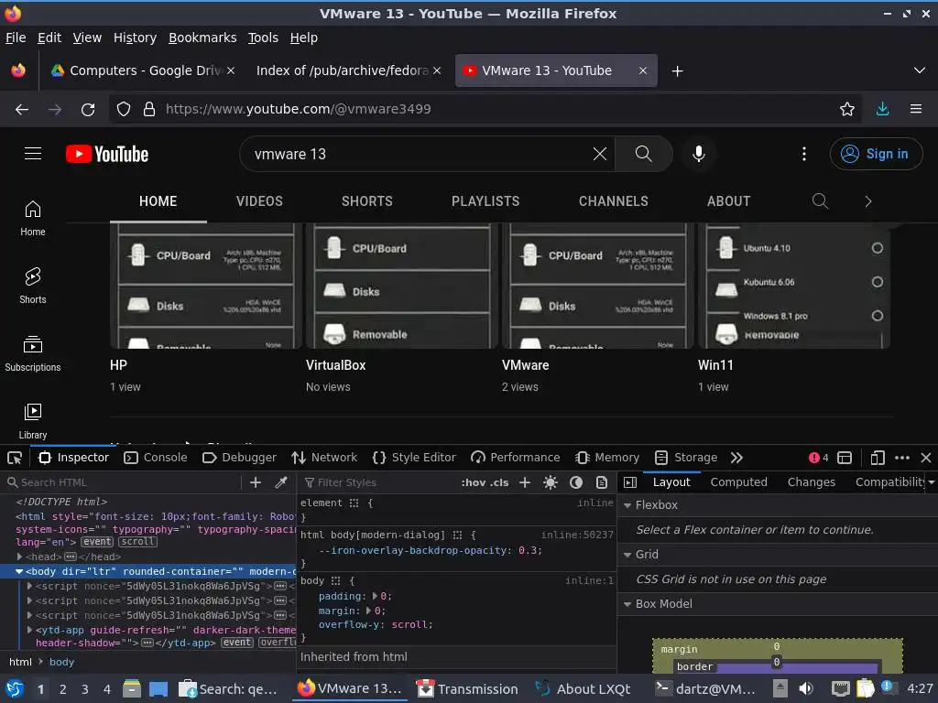Open Firefox downloads panel
The height and width of the screenshot is (703, 938).
882,109
